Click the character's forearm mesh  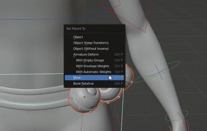[x=163, y=87]
